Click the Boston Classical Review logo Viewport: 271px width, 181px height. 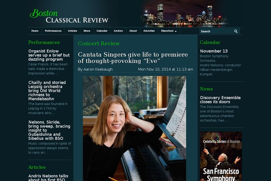click(x=69, y=16)
